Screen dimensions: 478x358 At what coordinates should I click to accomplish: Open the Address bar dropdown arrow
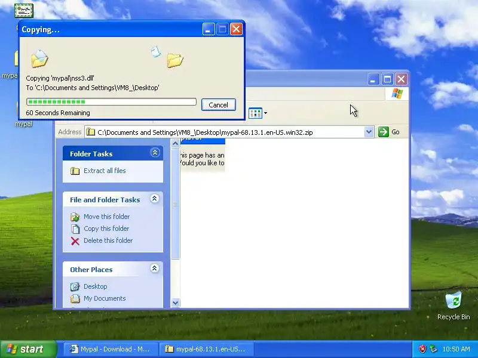click(369, 132)
